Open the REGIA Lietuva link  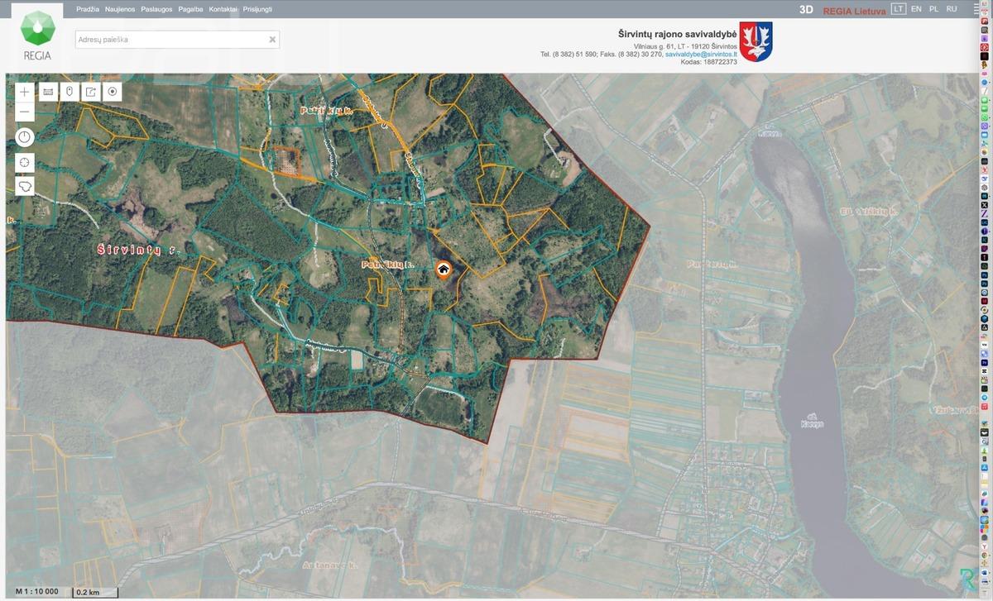click(x=854, y=11)
